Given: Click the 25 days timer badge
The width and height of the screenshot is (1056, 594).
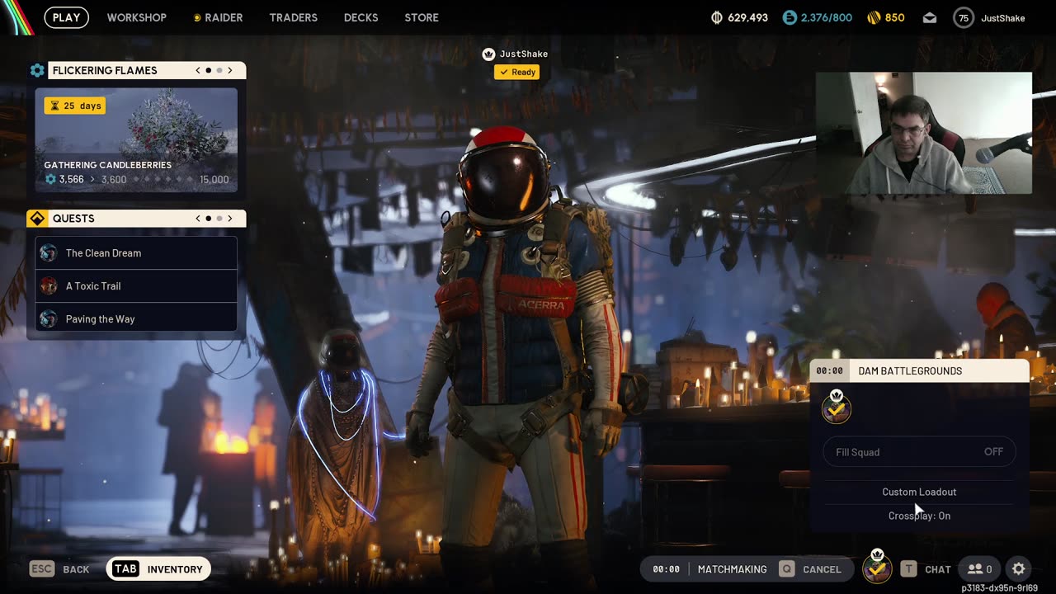Looking at the screenshot, I should (75, 106).
